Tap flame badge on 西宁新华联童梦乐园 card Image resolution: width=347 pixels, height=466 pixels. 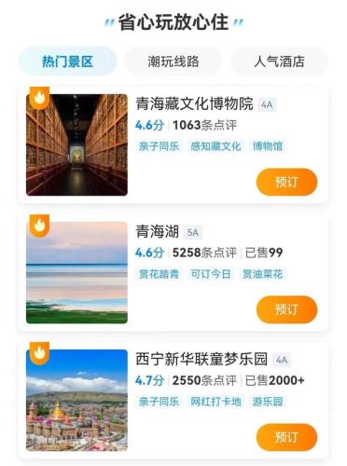coord(39,353)
